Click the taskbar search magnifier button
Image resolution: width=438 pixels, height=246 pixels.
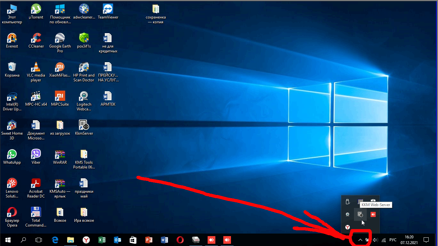click(23, 240)
